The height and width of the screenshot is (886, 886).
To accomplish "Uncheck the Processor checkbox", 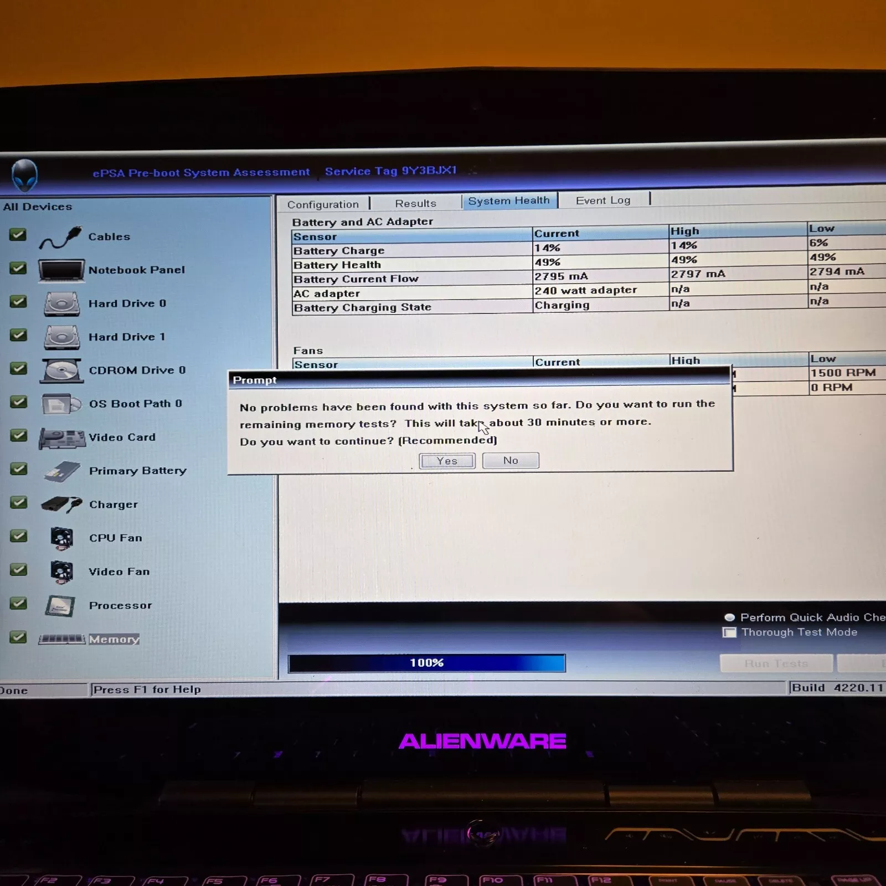I will pyautogui.click(x=18, y=603).
